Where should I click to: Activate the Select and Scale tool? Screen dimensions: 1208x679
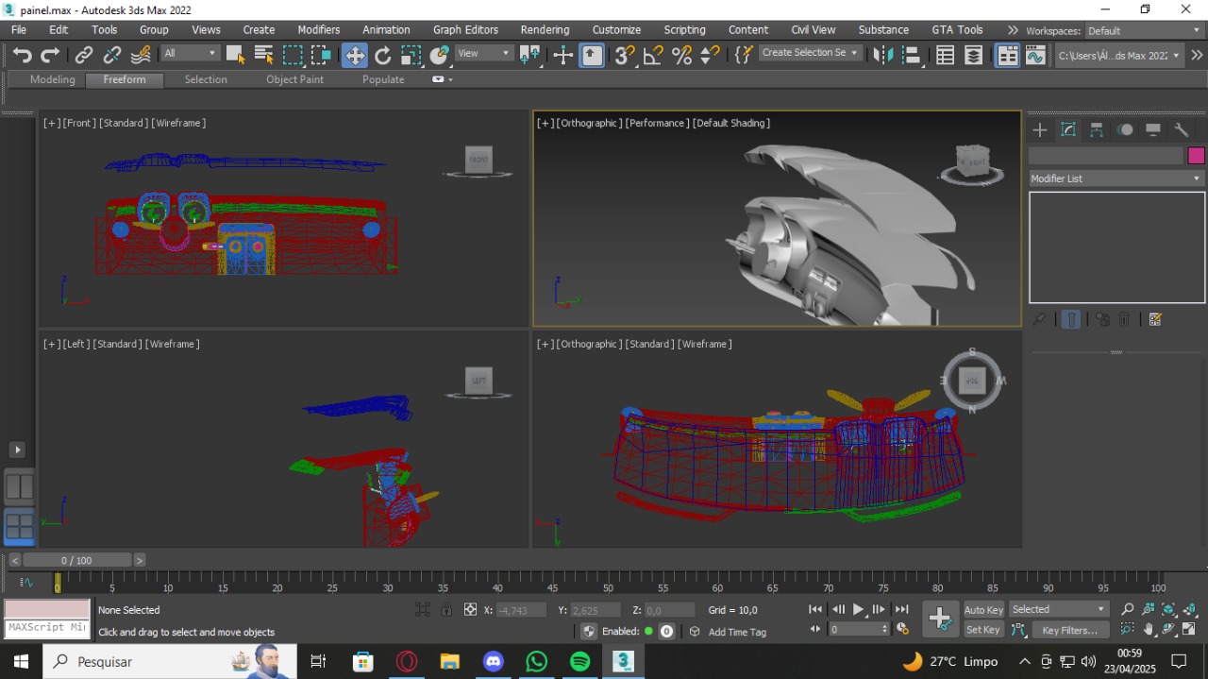(x=411, y=55)
